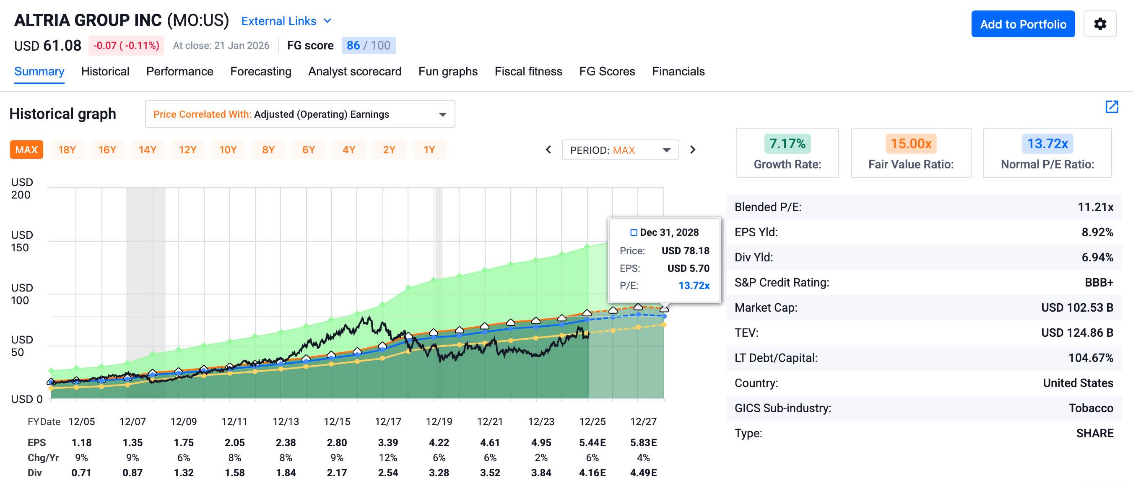Screen dimensions: 1133x488
Task: Click the -0.07 (-0.11%) price change badge
Action: 126,46
